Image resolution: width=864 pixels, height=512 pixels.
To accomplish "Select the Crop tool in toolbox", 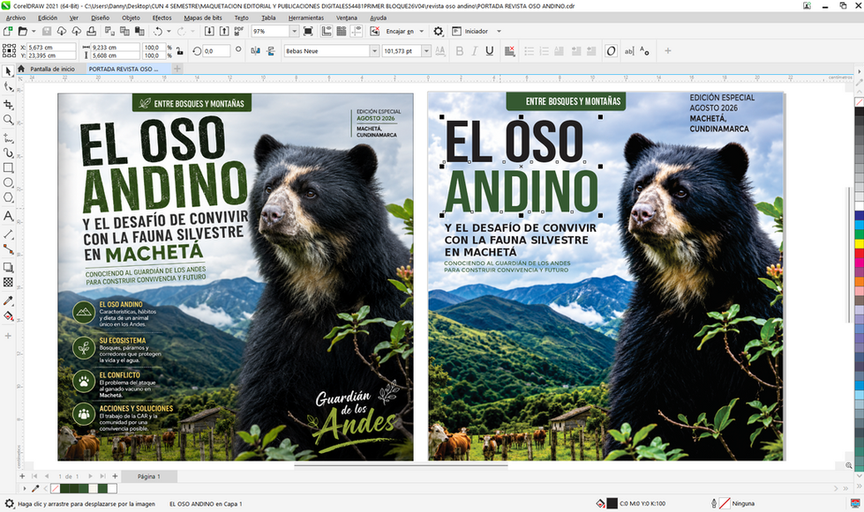I will pos(8,105).
